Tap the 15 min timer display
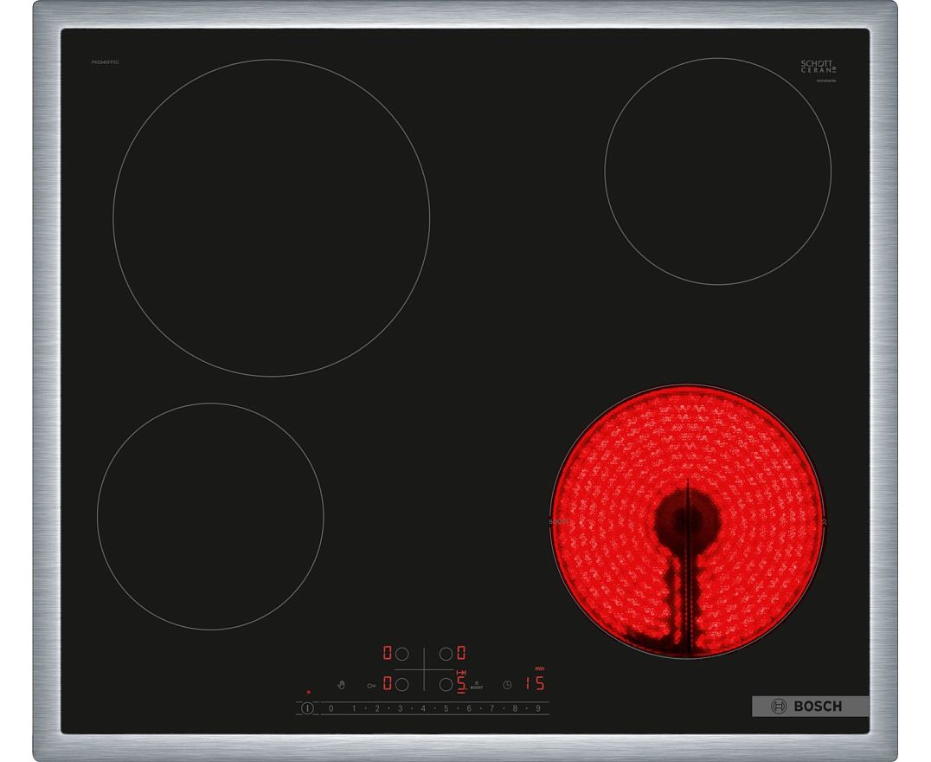The height and width of the screenshot is (762, 931). pos(536,684)
